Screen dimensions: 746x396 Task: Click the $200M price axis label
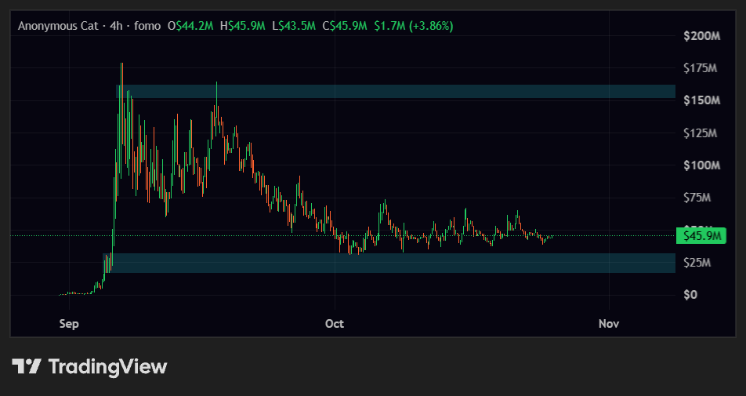pos(702,36)
